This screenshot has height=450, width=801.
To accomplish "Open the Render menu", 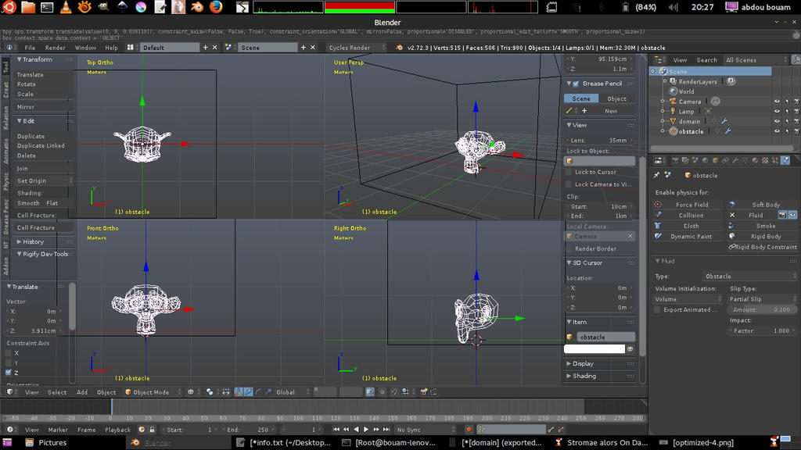I will (x=56, y=48).
